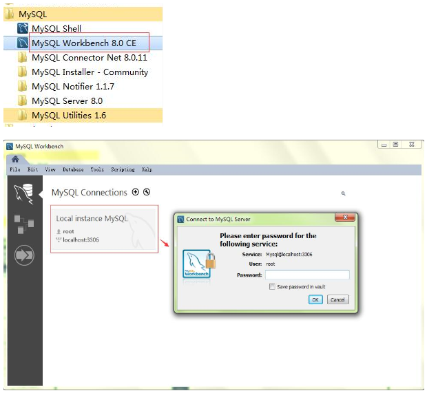Open the models view sidebar icon
The image size is (427, 393).
click(24, 224)
